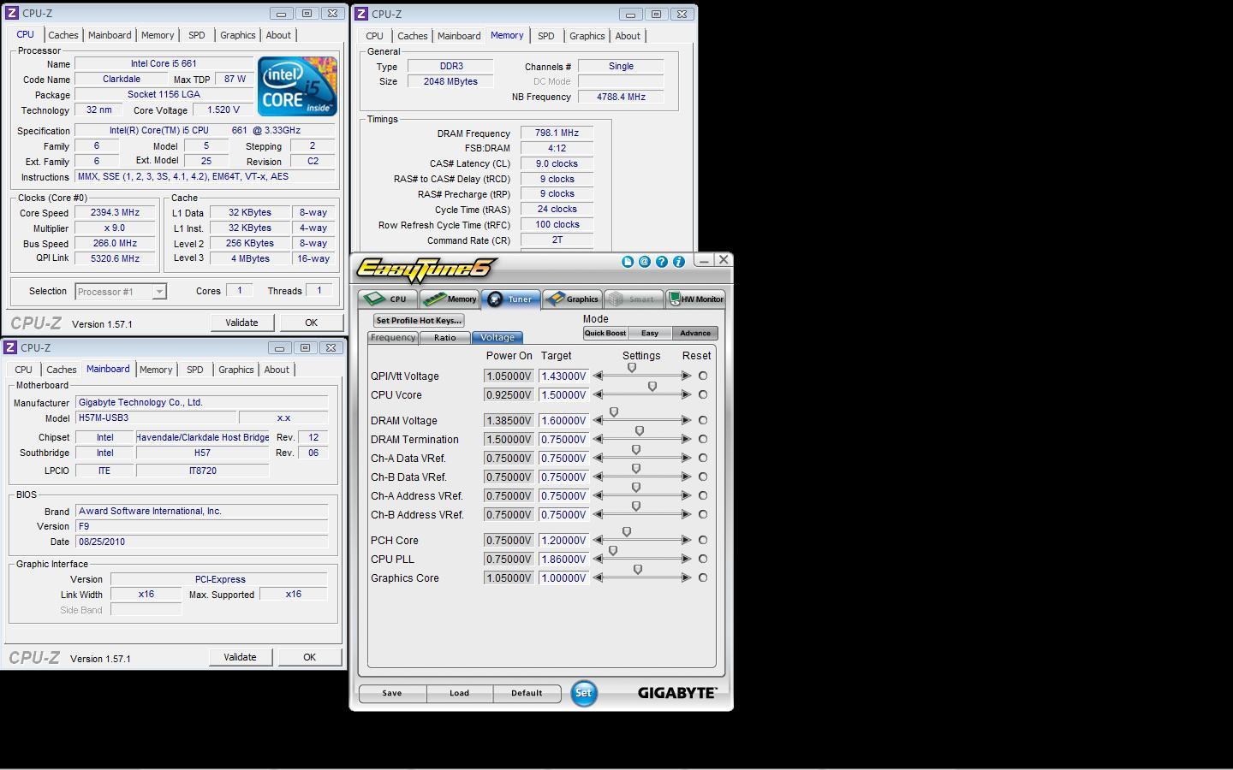Open the Frequency sub-tab in Tuner
Screen dimensions: 1233x770
393,337
